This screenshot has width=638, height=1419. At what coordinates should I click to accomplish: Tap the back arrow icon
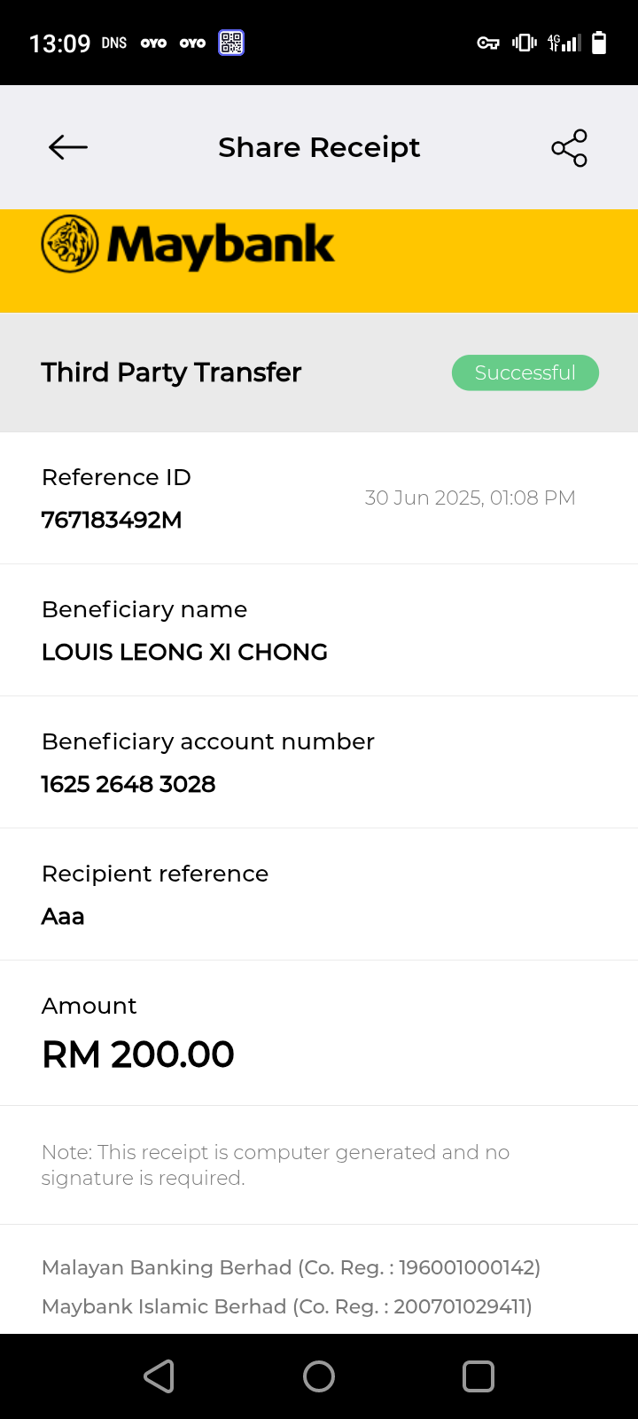click(68, 147)
